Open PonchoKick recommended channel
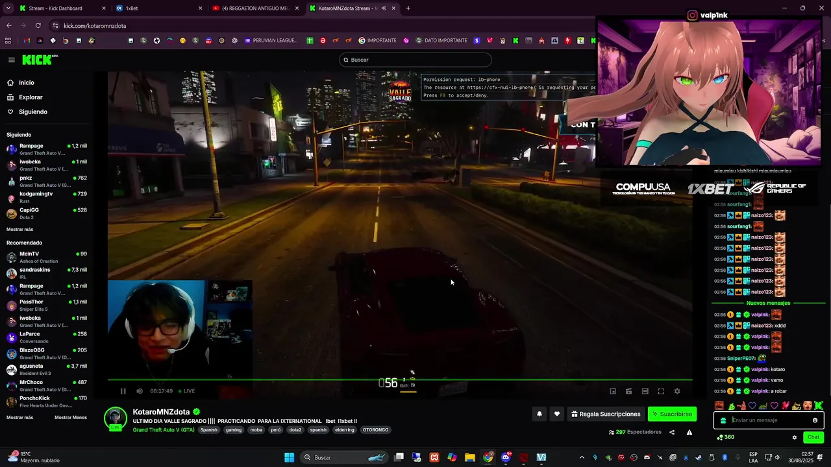The height and width of the screenshot is (467, 831). pyautogui.click(x=46, y=401)
